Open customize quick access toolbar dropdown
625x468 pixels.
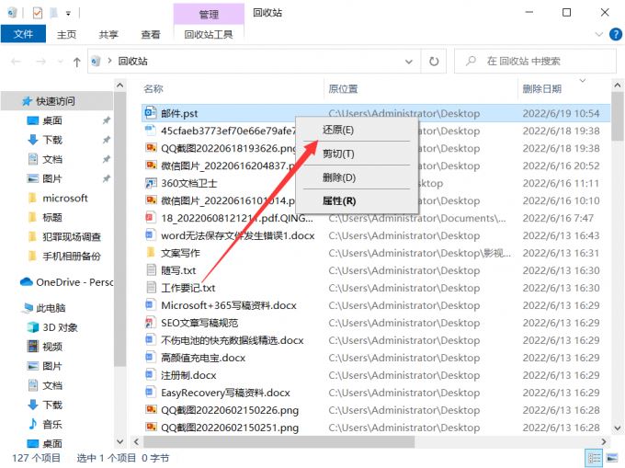click(x=68, y=14)
